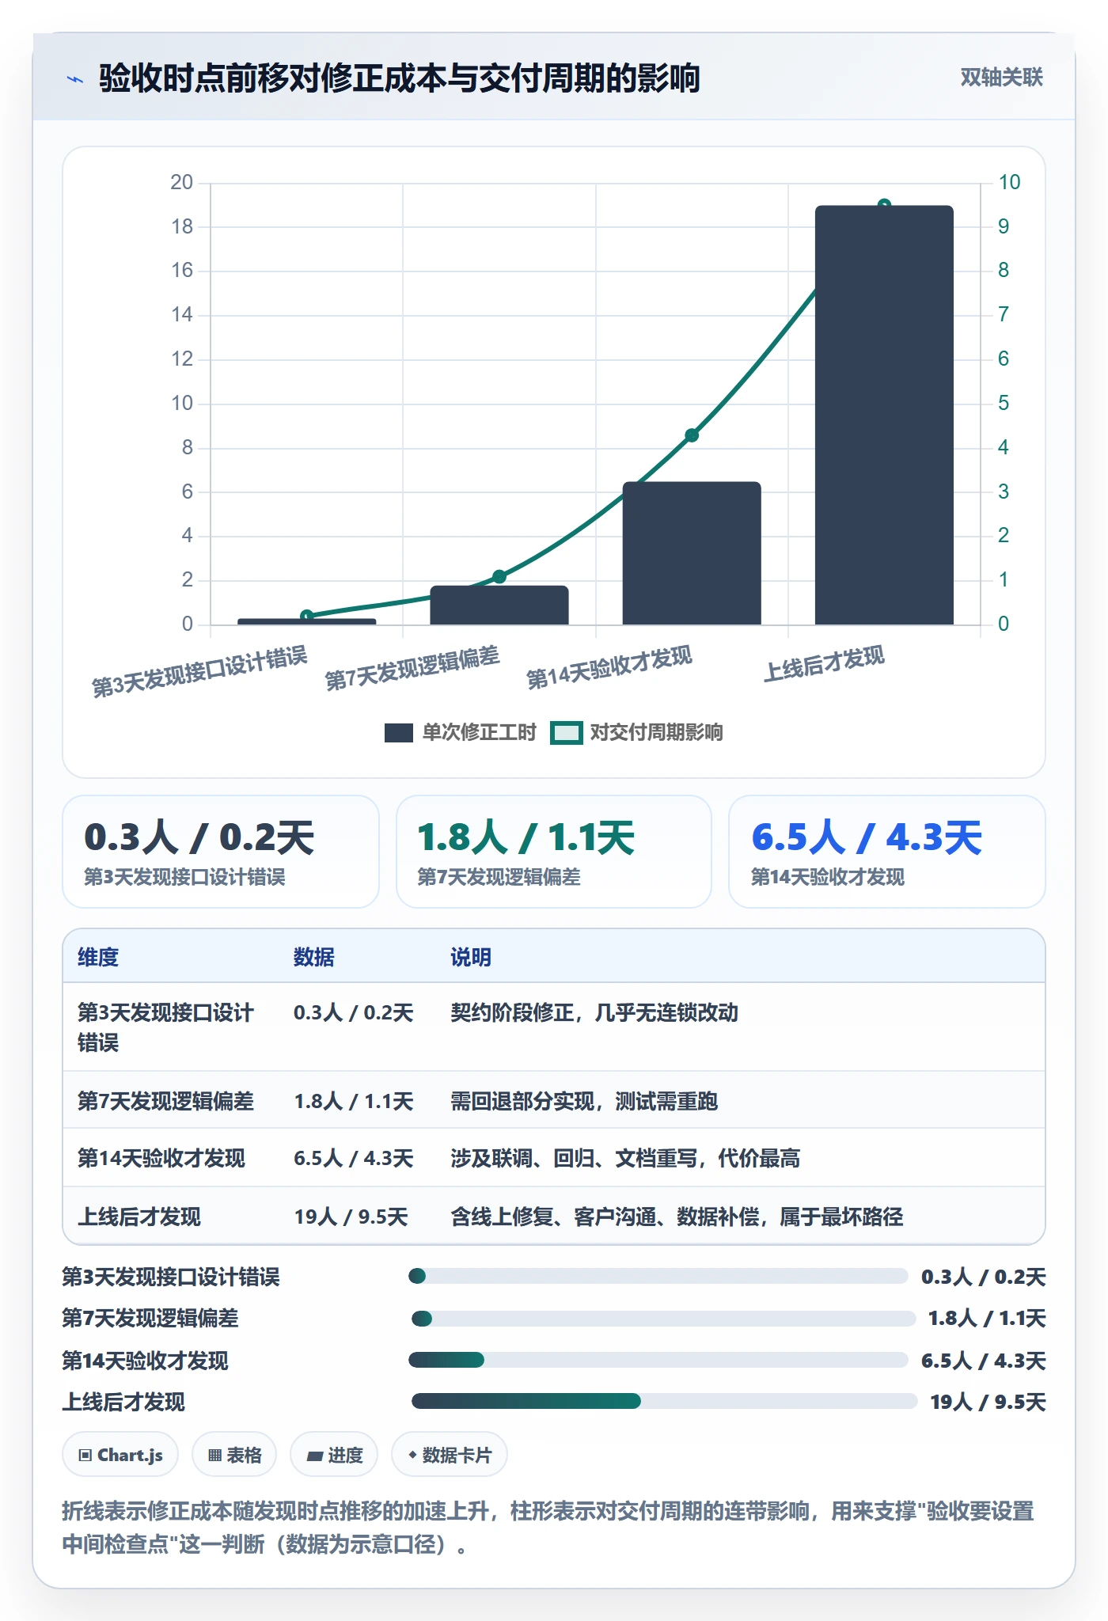Click table value 6.5人 / 4.3天
Image resolution: width=1108 pixels, height=1621 pixels.
tap(354, 1158)
